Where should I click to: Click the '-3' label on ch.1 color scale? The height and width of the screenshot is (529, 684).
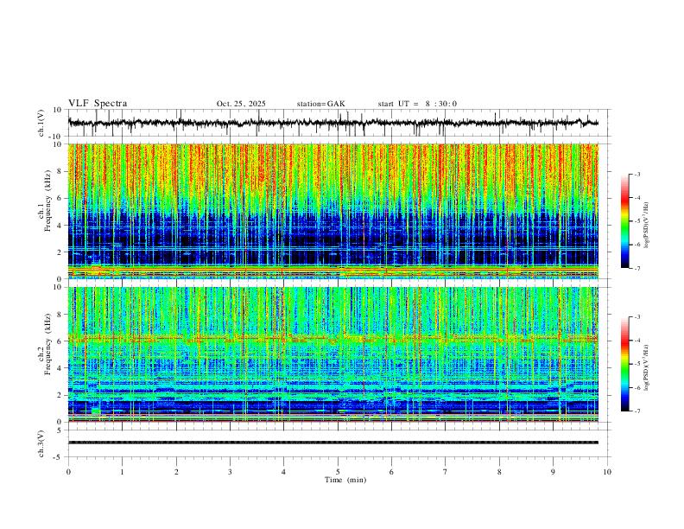[x=637, y=174]
